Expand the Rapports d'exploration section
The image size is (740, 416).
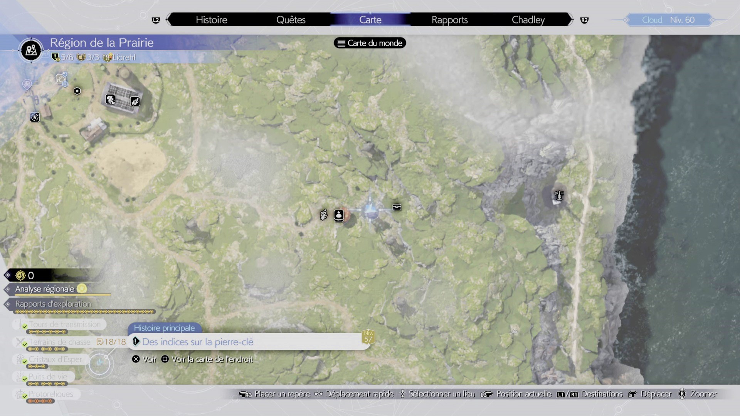pos(53,304)
